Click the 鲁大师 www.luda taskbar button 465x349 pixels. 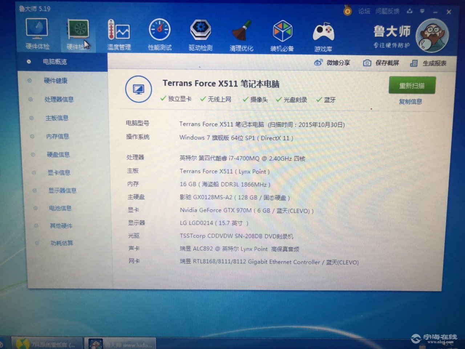120,343
